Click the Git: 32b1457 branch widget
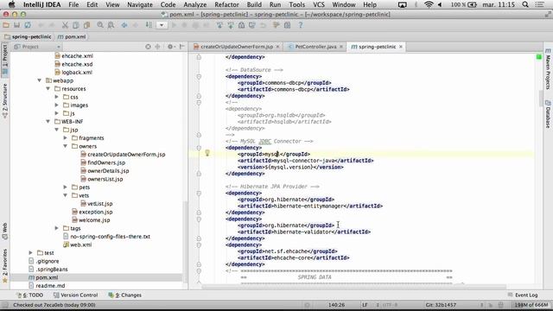Viewport: 553px width, 311px height. (x=441, y=305)
